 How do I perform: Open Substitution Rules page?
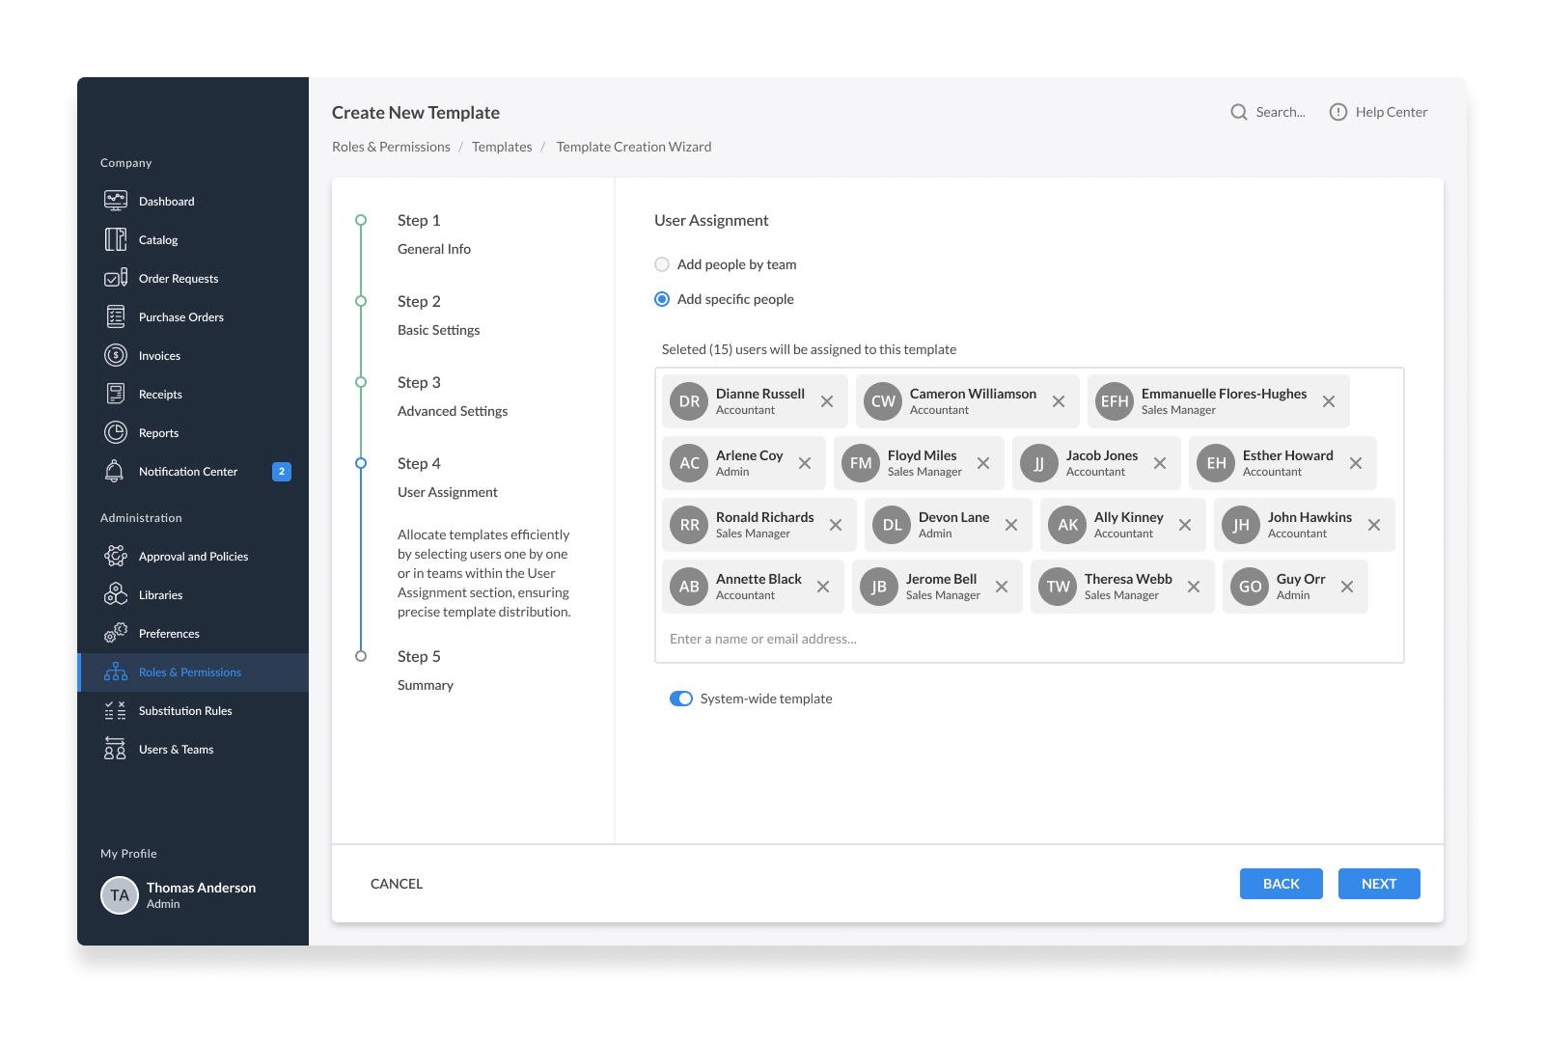tap(193, 710)
